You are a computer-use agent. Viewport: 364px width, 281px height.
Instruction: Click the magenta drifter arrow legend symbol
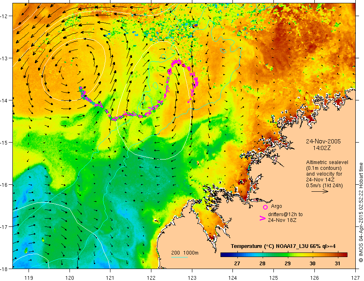pyautogui.click(x=262, y=218)
